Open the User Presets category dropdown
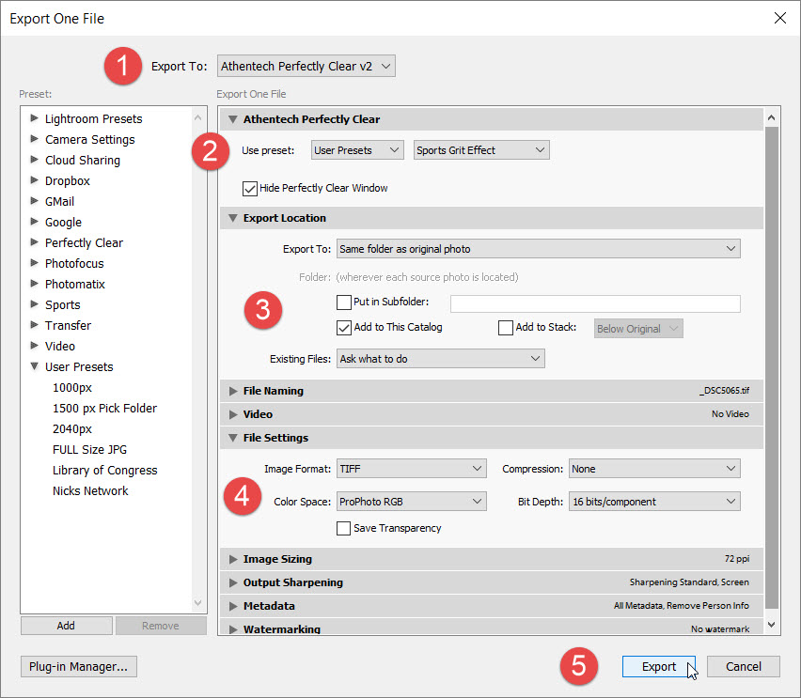 [357, 150]
